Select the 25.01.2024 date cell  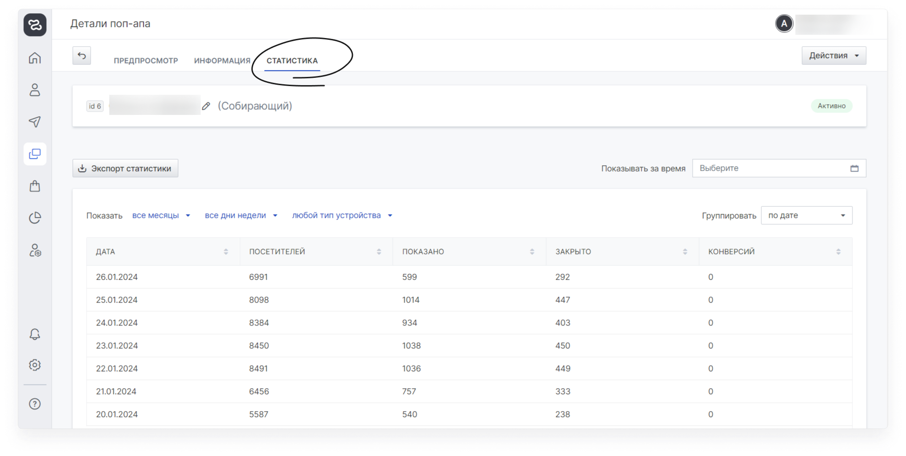click(117, 300)
